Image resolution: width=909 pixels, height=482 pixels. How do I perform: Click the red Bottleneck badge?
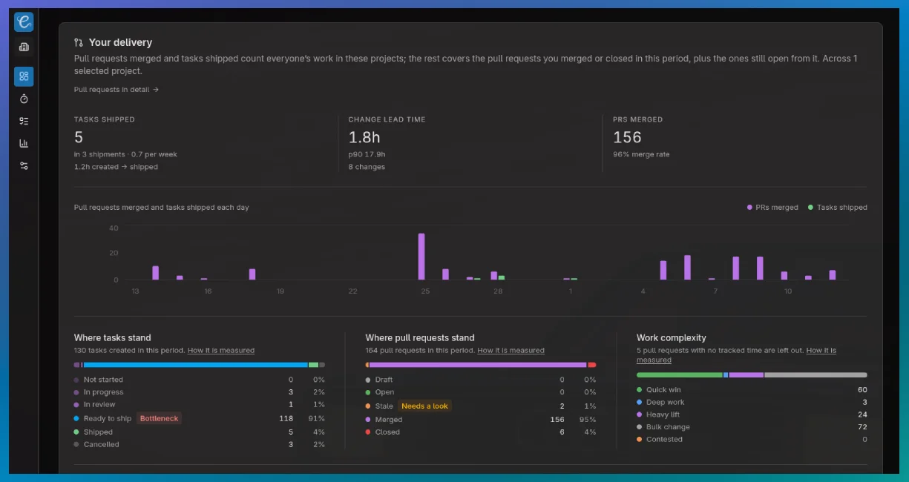[x=160, y=418]
